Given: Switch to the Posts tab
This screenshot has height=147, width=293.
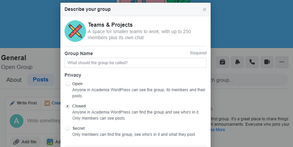Looking at the screenshot, I should click(41, 80).
